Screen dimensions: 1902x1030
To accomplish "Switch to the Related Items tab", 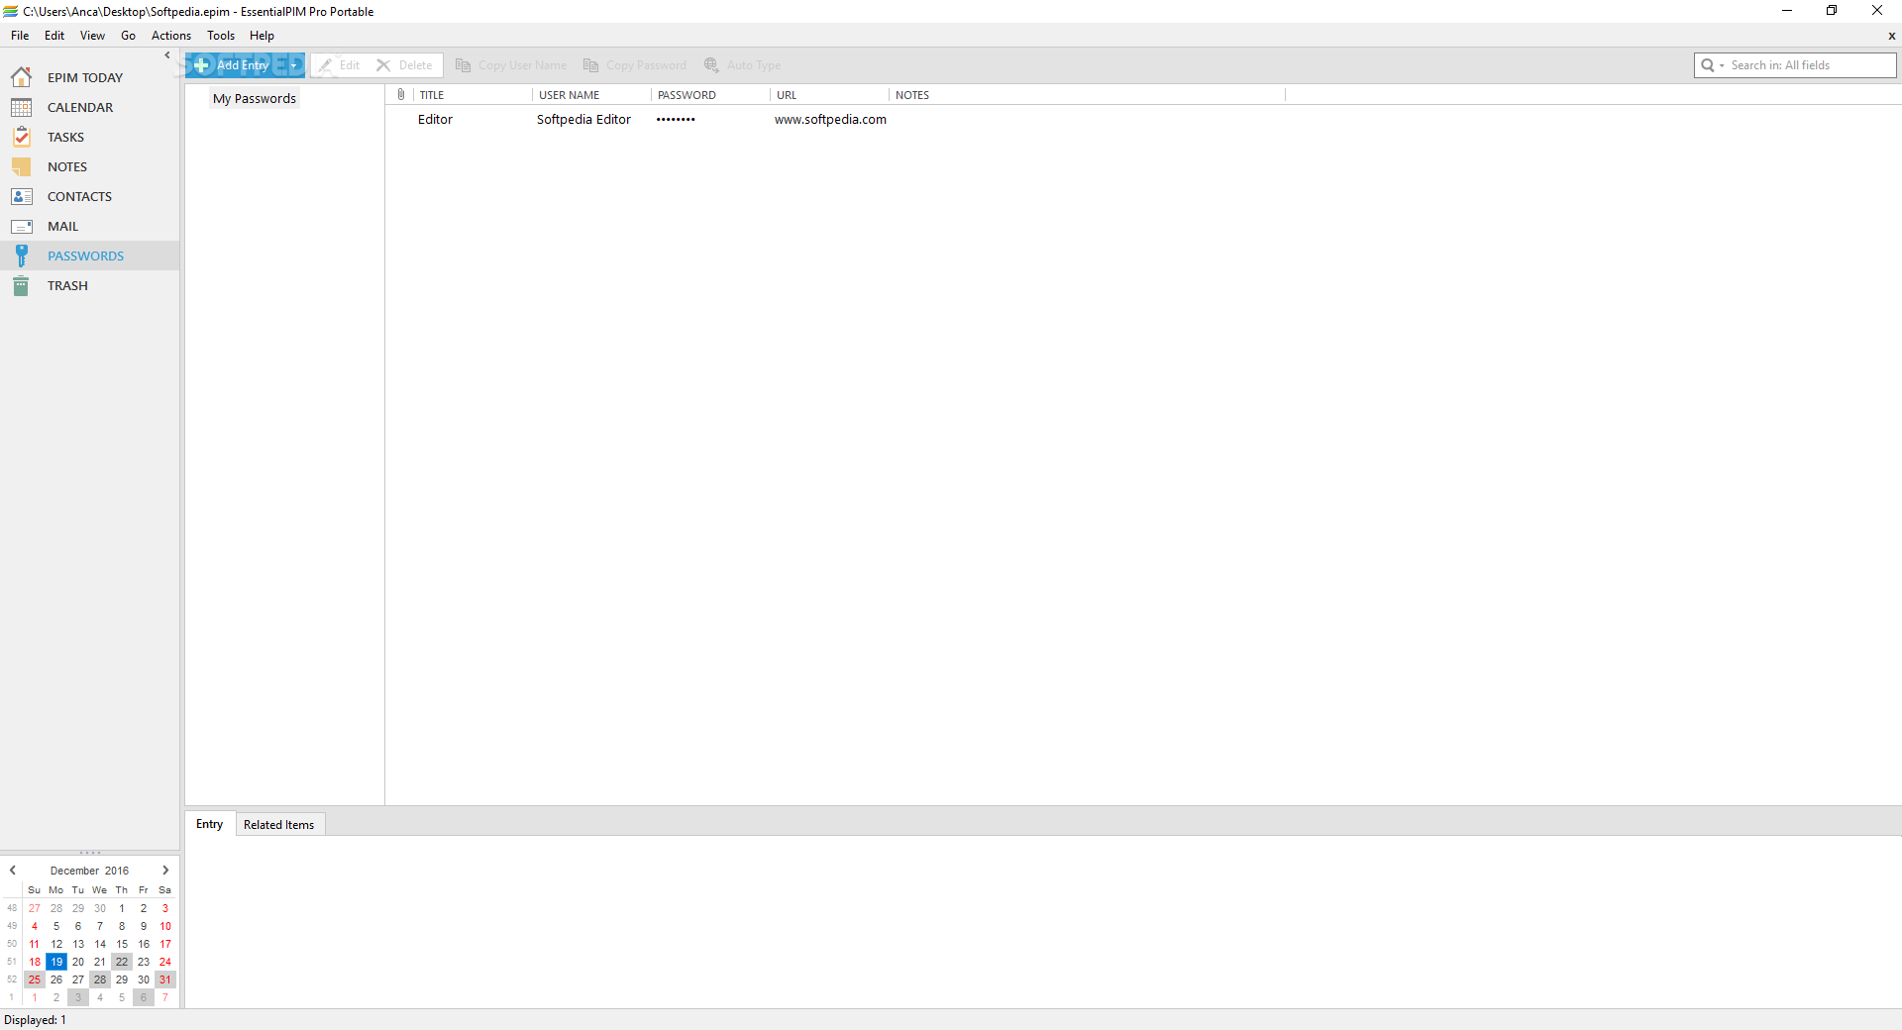I will click(279, 825).
